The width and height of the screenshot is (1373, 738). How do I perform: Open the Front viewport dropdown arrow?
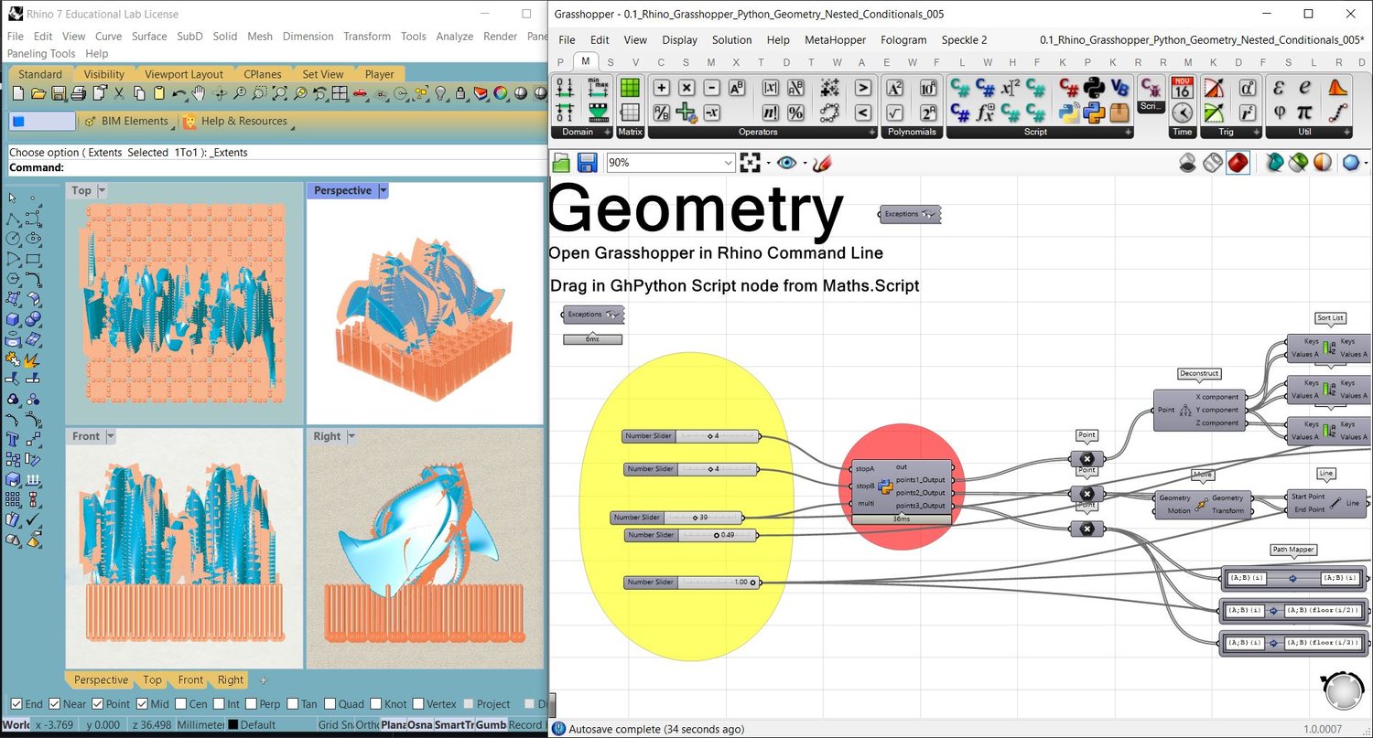[111, 436]
